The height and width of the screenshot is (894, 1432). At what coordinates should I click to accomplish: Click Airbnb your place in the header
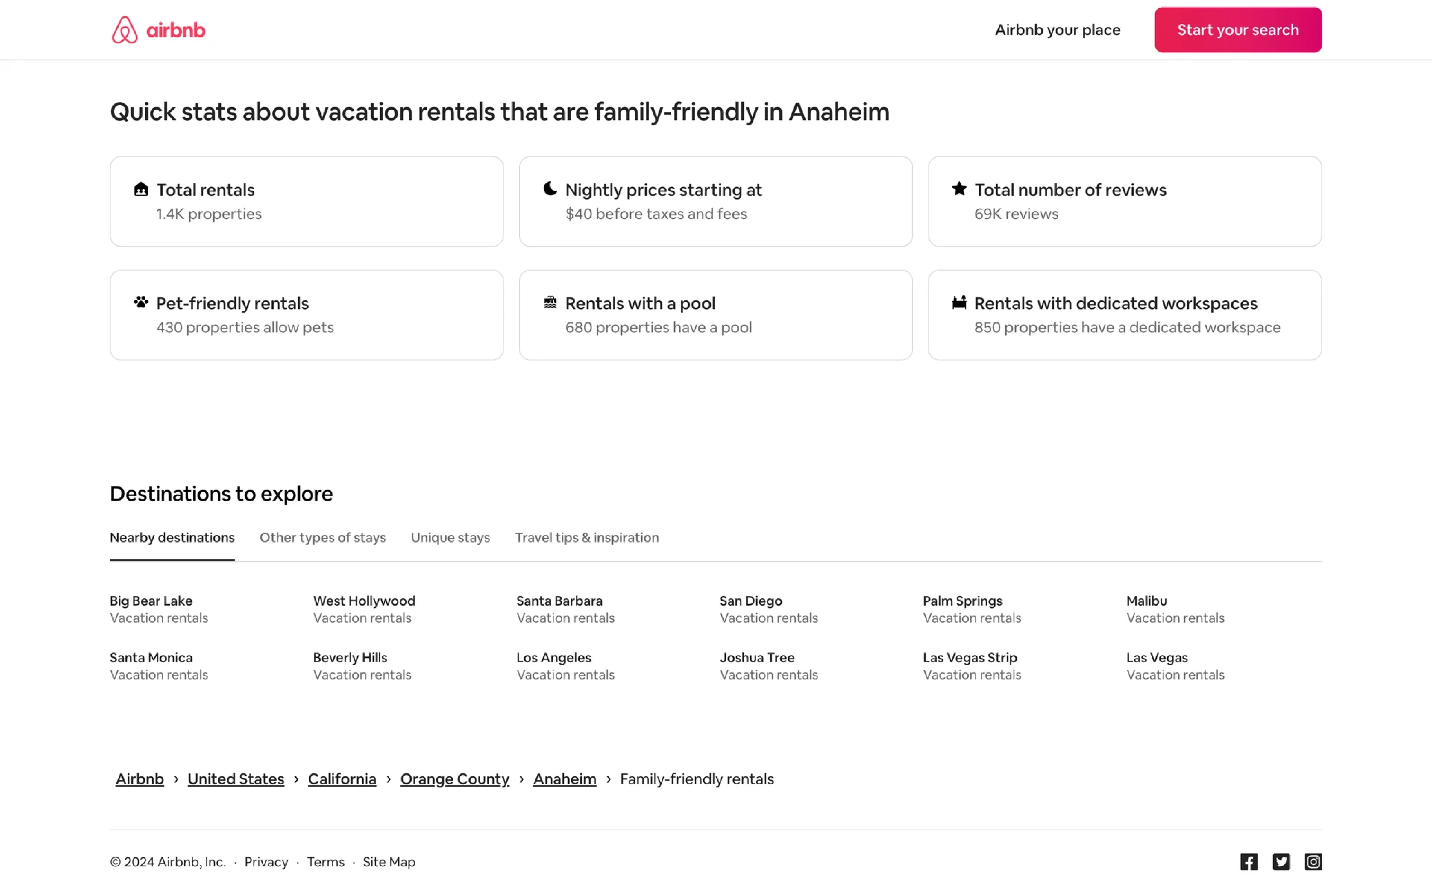[1057, 29]
